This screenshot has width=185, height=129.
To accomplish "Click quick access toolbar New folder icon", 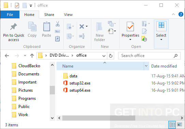I will tap(25, 5).
